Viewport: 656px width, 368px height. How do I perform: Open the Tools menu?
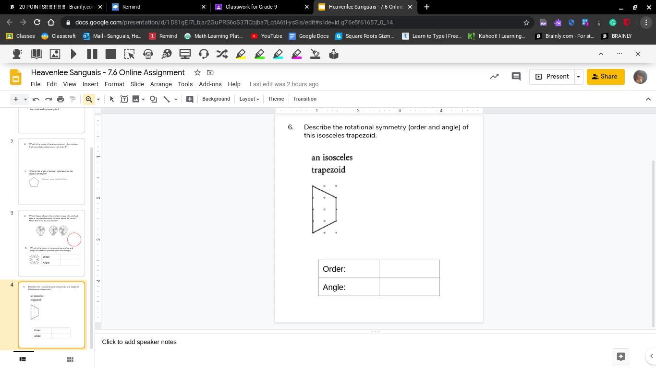point(185,84)
